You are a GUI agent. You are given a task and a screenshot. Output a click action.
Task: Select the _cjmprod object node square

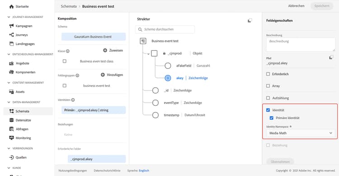pos(154,54)
